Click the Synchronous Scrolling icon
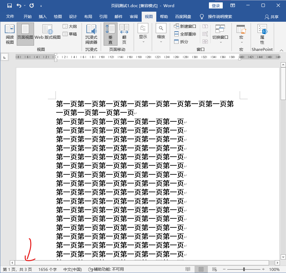 point(205,34)
